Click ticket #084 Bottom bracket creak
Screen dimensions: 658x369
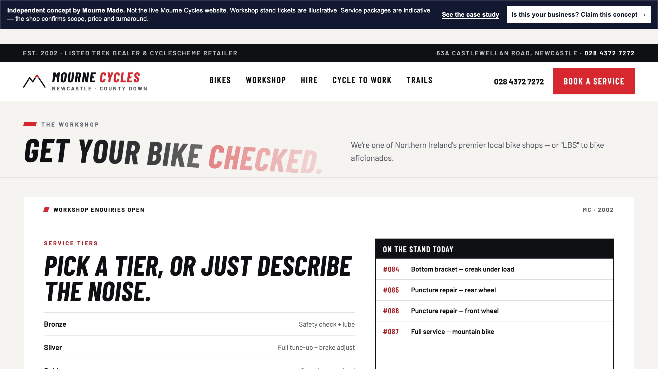(x=494, y=269)
